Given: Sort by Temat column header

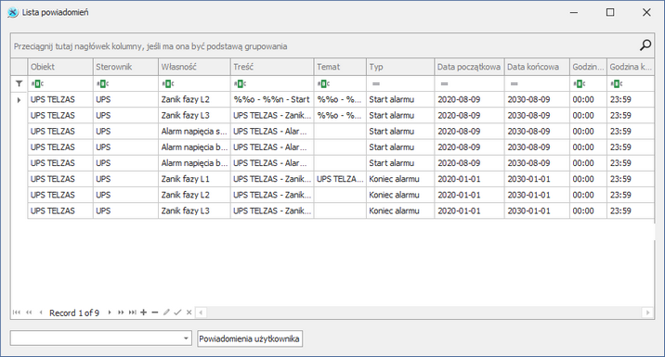Looking at the screenshot, I should coord(340,67).
